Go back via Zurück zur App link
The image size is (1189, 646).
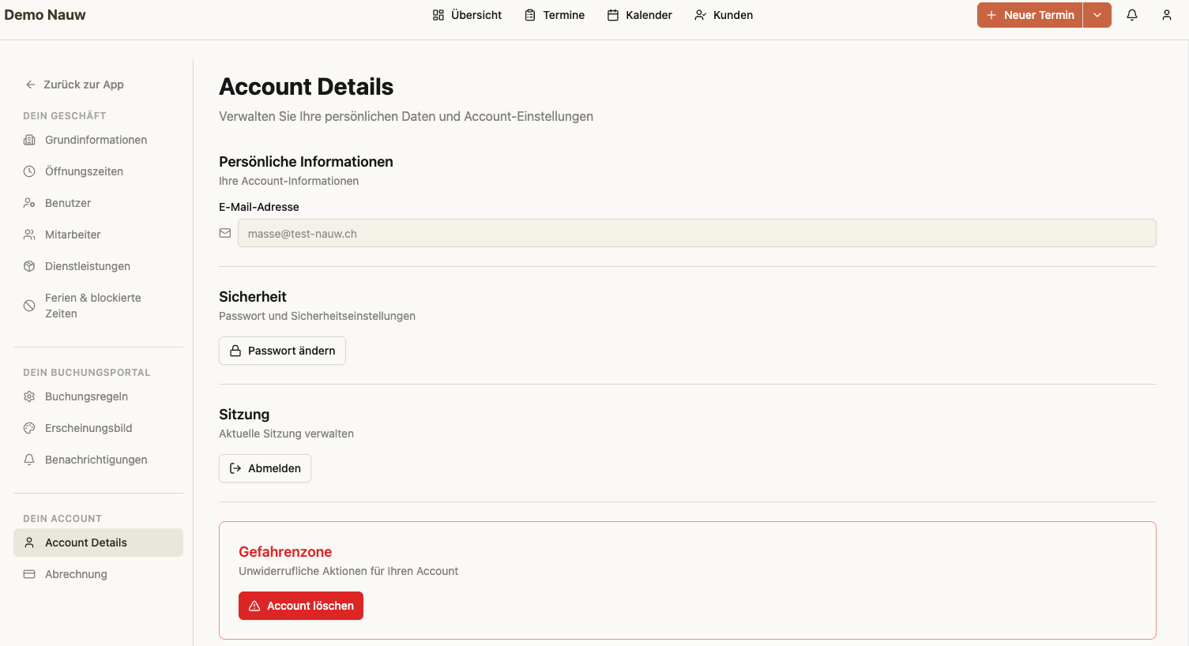pos(74,85)
